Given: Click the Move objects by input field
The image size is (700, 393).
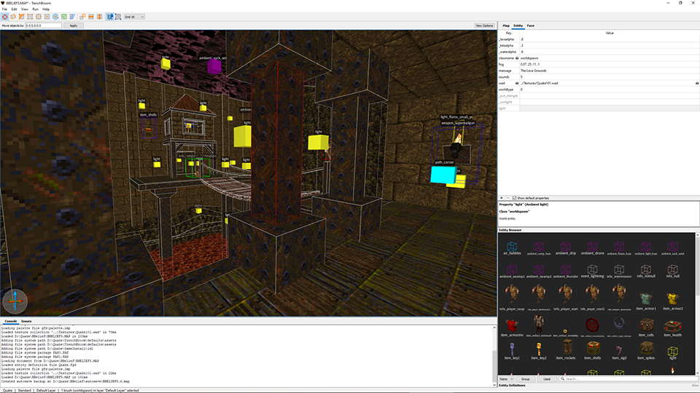Looking at the screenshot, I should click(43, 25).
